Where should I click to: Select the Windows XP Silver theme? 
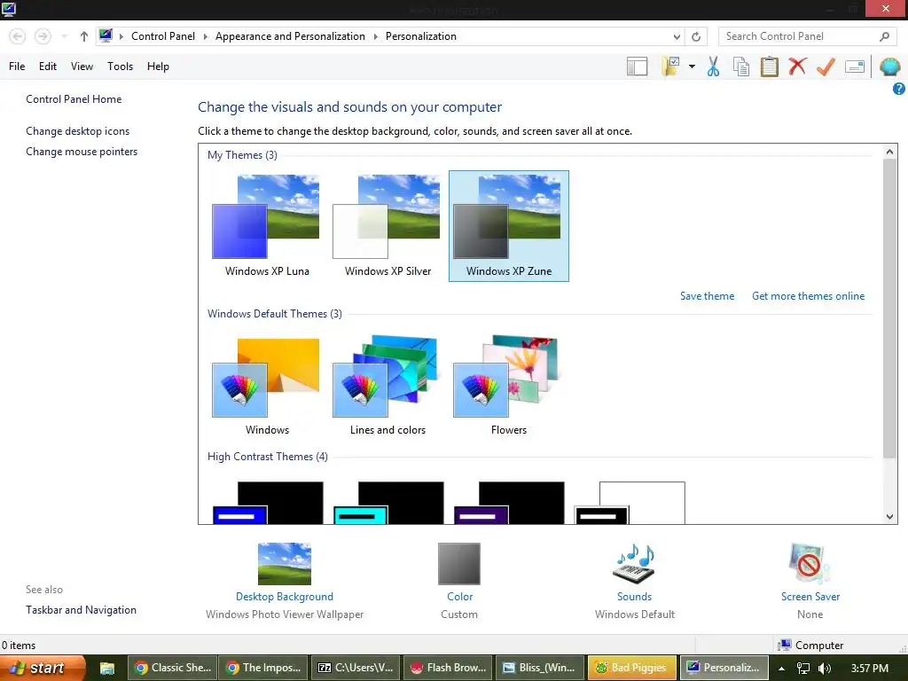tap(387, 226)
